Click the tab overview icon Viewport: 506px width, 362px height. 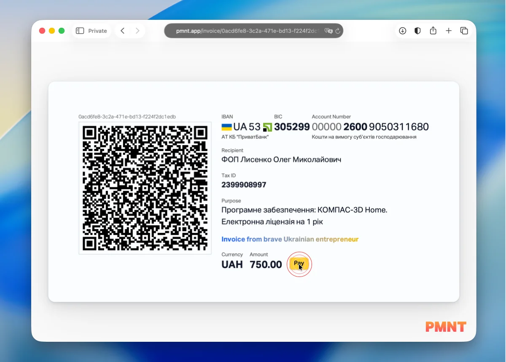[x=464, y=30]
